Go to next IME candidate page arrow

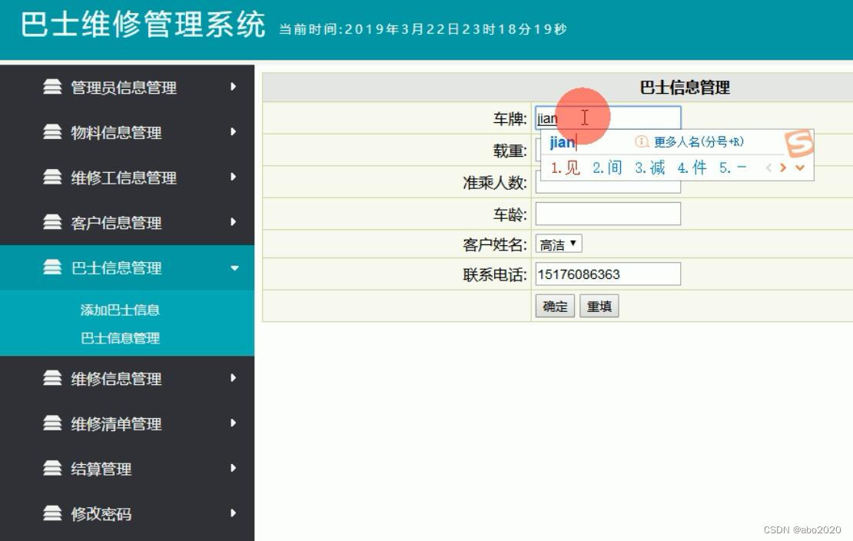coord(783,168)
